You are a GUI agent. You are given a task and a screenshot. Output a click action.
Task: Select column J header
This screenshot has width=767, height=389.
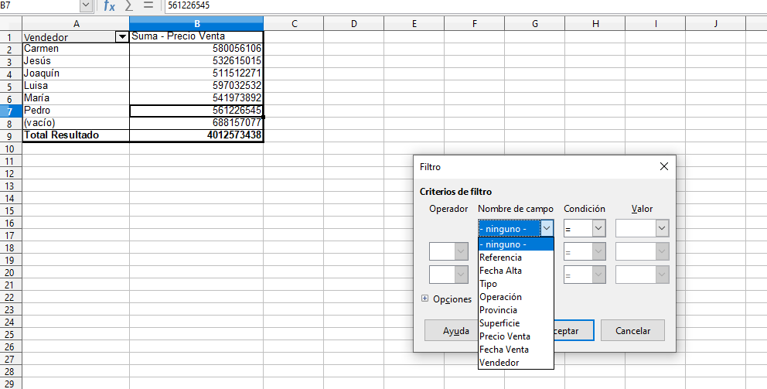pos(716,23)
